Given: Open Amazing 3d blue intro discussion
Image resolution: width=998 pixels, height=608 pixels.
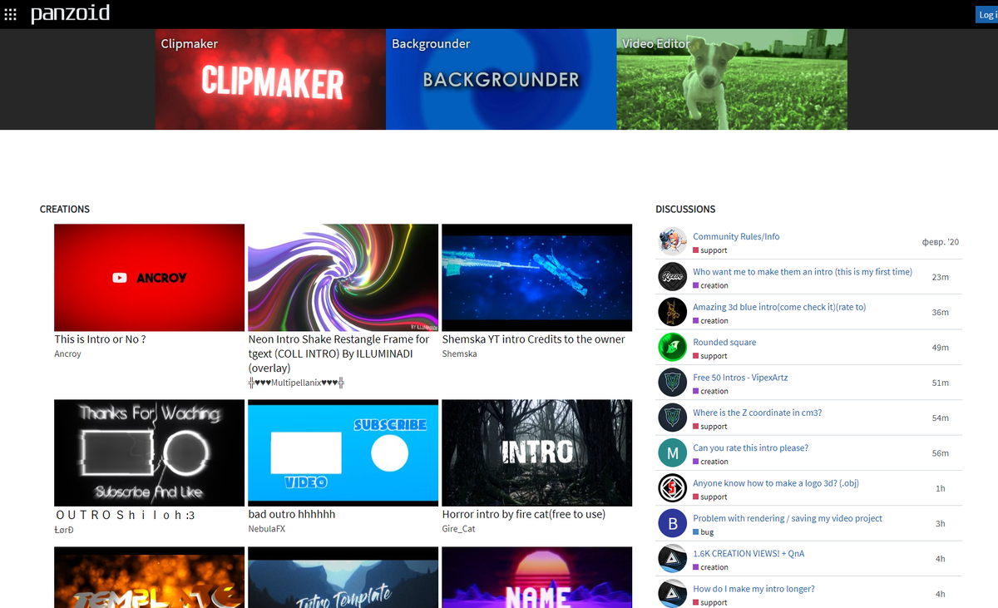Looking at the screenshot, I should (x=779, y=307).
